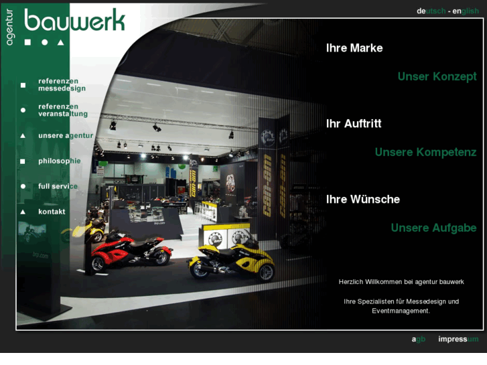Click the Unser Konzept heading
Screen dimensions: 487x365
pyautogui.click(x=437, y=76)
